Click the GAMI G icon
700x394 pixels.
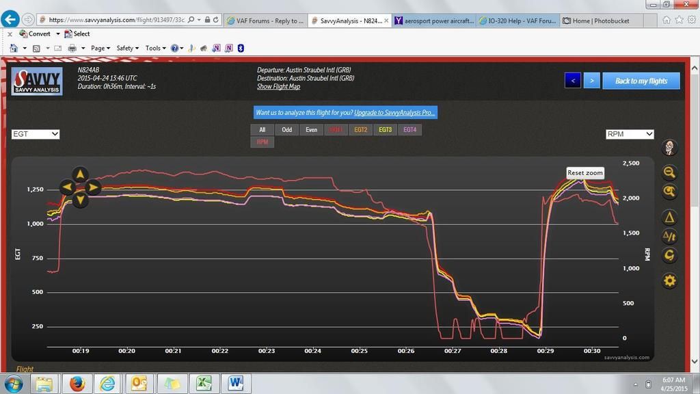(x=669, y=255)
